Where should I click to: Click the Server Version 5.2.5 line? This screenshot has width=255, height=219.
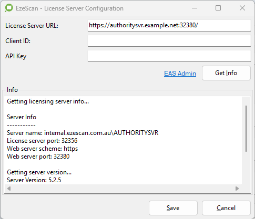(x=34, y=180)
